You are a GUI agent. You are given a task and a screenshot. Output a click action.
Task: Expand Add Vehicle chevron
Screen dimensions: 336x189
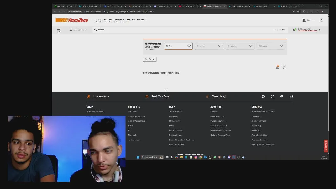pos(86,30)
